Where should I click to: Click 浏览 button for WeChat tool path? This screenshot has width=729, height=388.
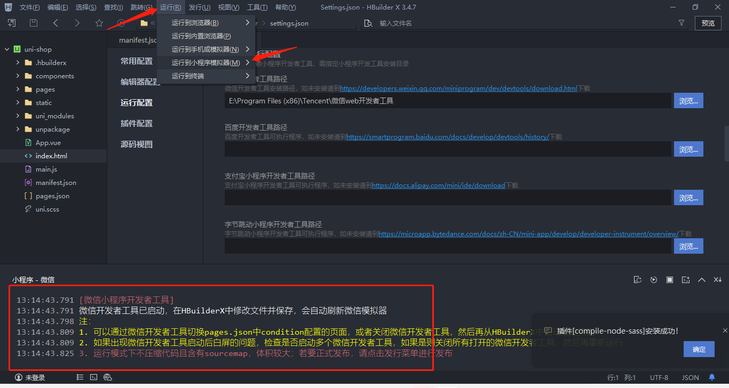pos(688,101)
